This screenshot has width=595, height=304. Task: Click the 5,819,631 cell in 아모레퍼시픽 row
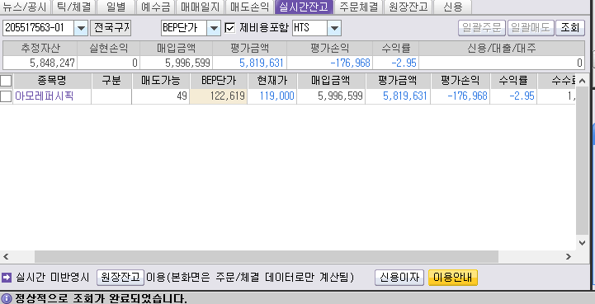(398, 96)
